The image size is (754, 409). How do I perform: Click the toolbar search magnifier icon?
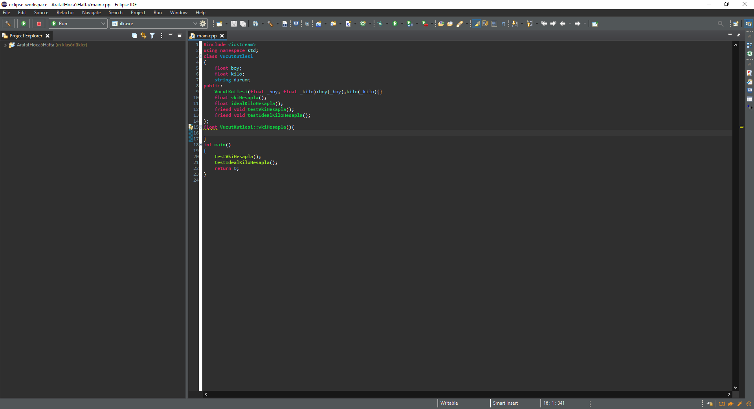[720, 24]
